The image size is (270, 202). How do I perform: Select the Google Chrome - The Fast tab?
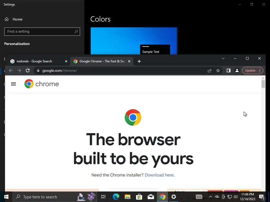102,61
